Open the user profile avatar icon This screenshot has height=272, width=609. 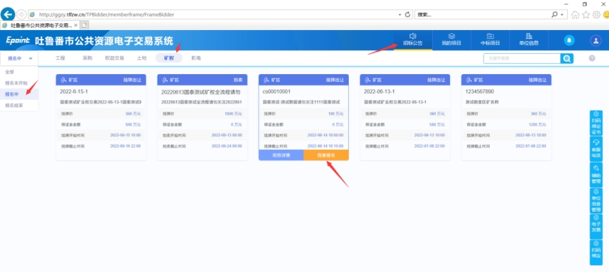(595, 40)
